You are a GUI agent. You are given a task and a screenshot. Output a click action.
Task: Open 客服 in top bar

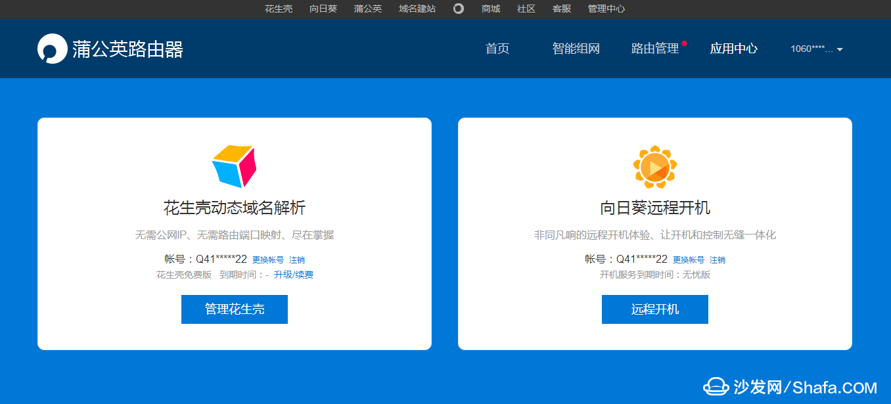562,9
